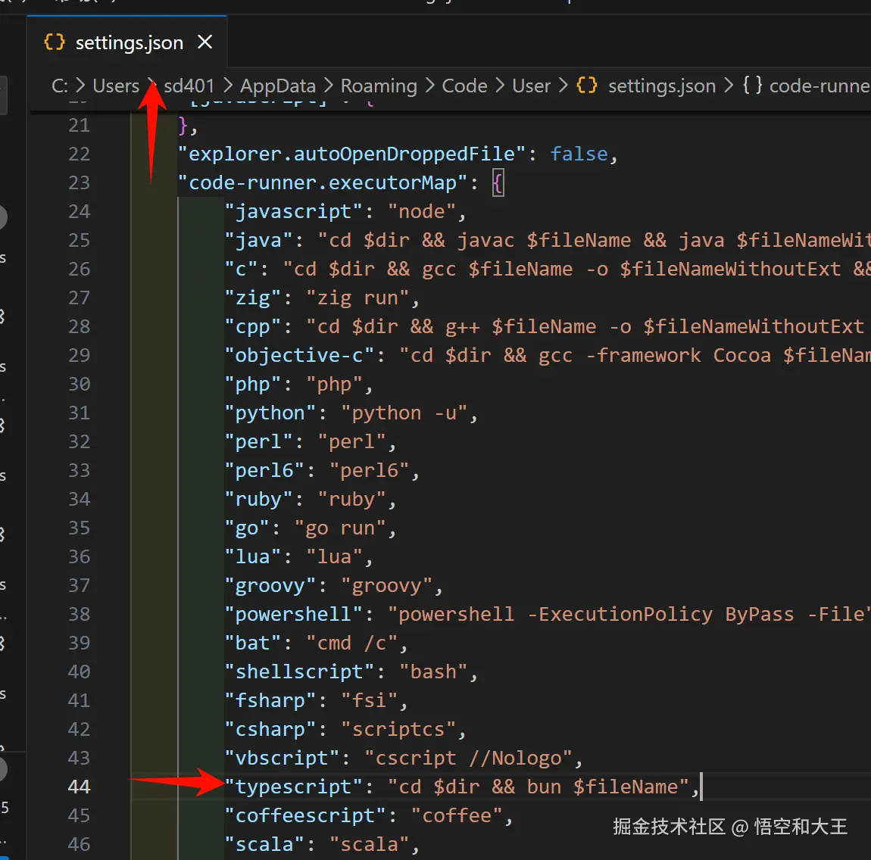871x860 pixels.
Task: Click the "go run" value
Action: (x=340, y=528)
